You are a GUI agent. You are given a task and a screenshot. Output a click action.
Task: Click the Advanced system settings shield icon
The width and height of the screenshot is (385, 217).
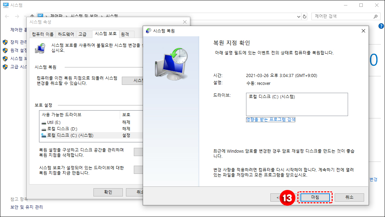pos(4,67)
